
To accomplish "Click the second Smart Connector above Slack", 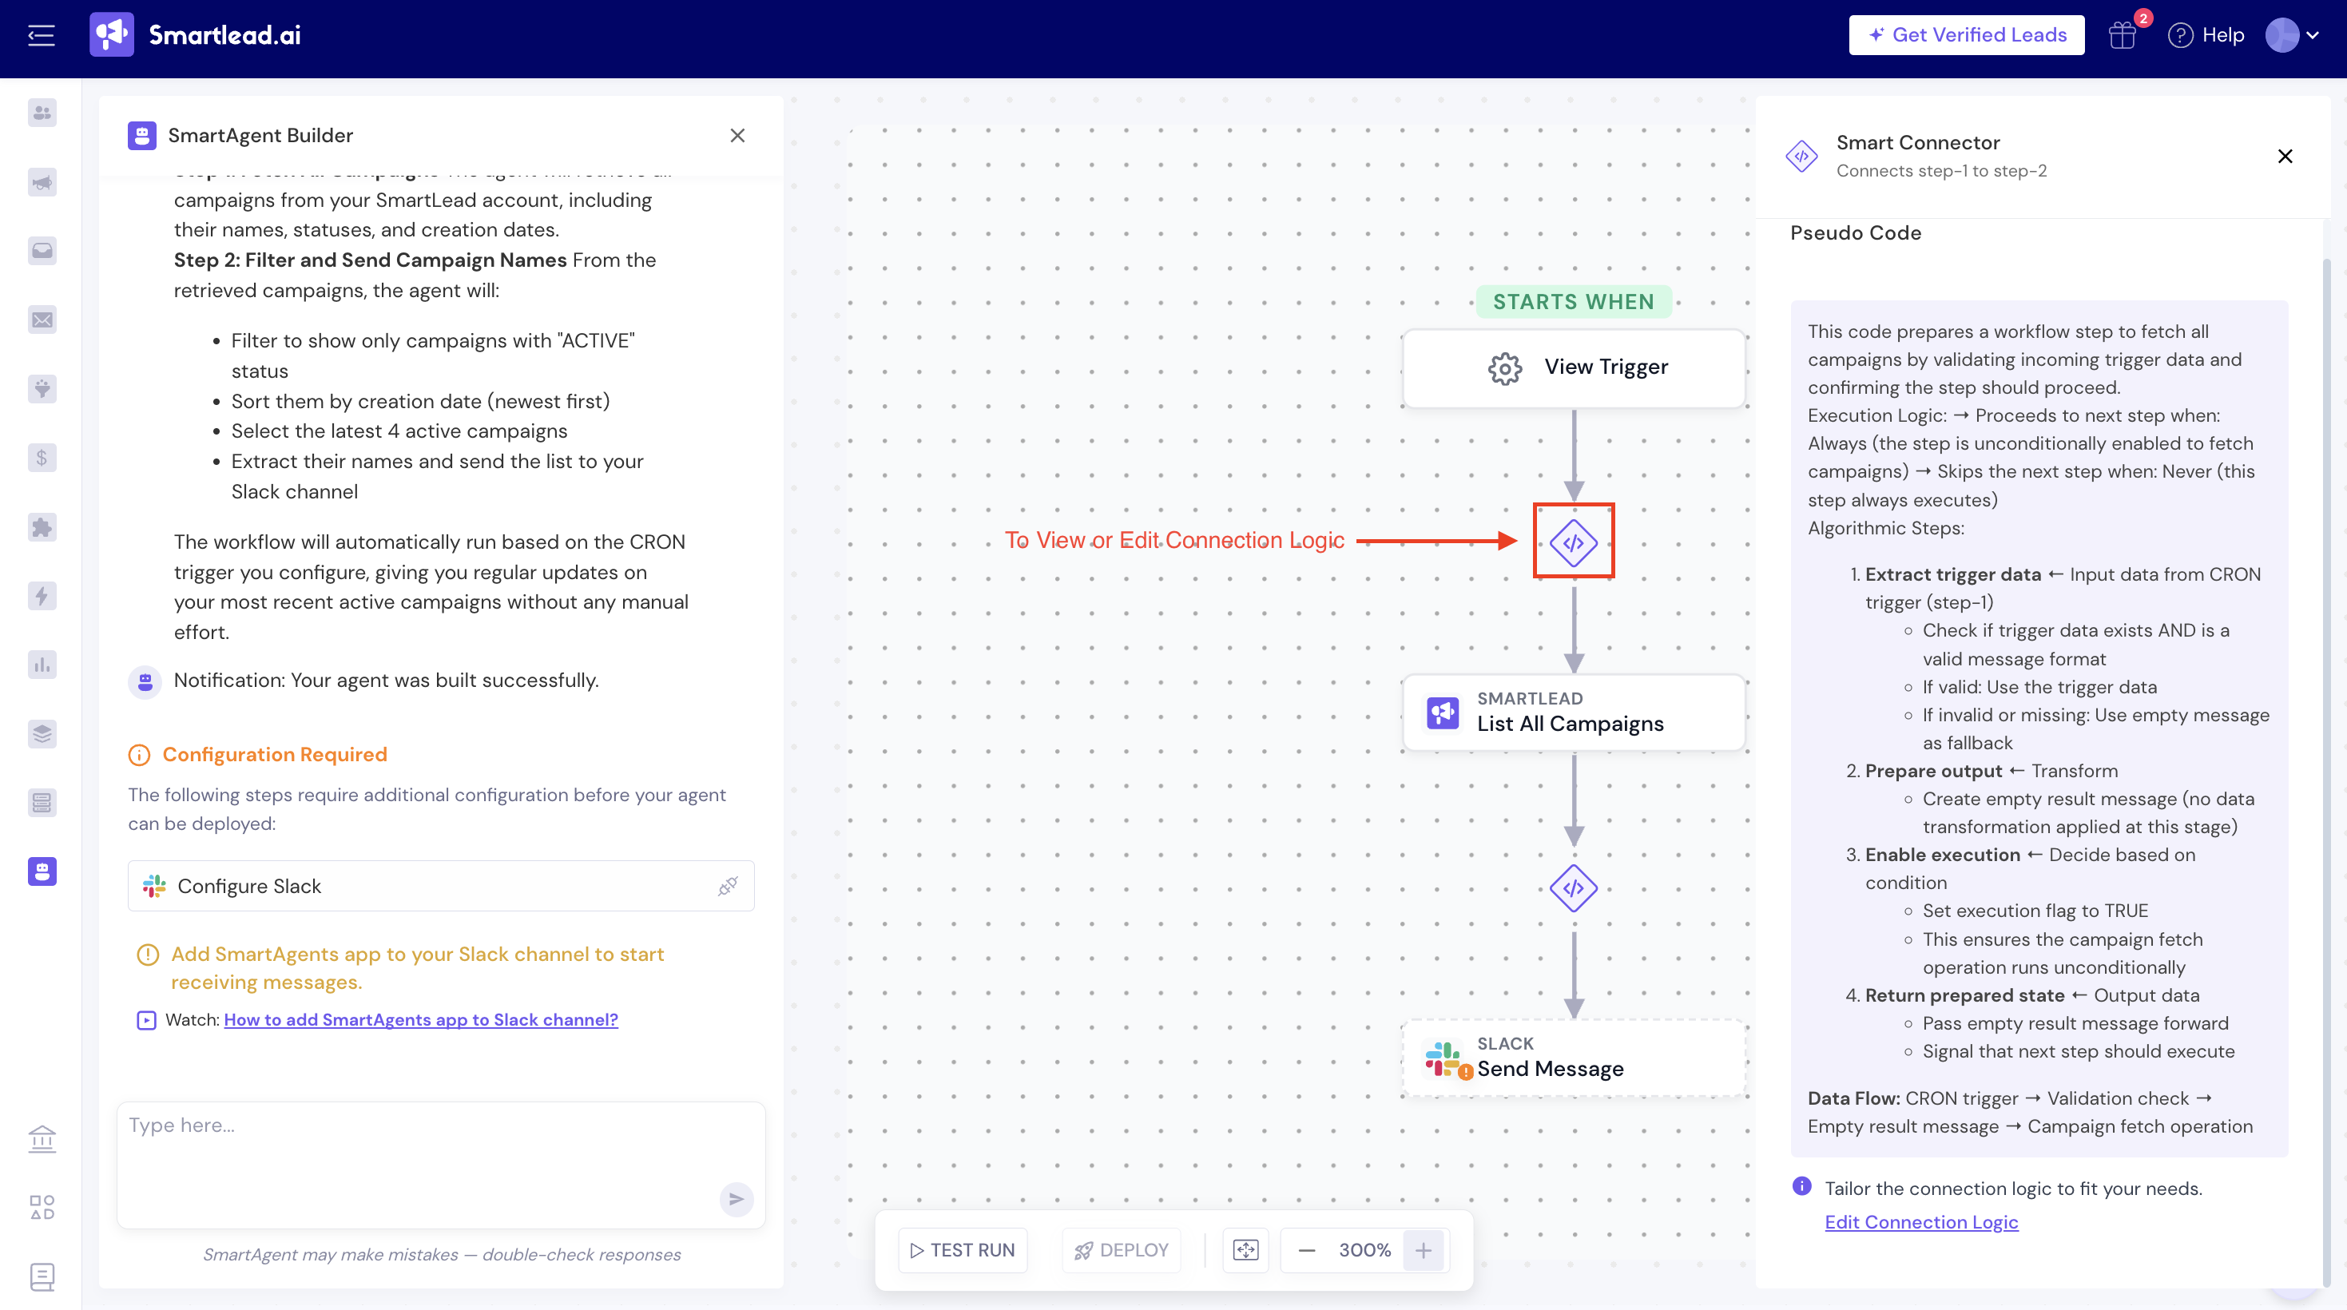I will coord(1574,888).
